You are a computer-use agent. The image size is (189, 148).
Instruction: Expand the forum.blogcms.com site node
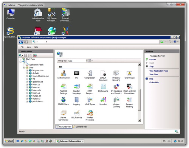[27, 76]
